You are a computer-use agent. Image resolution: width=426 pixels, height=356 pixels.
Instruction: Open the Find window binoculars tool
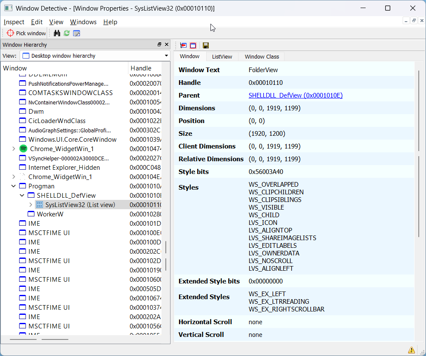(x=57, y=33)
